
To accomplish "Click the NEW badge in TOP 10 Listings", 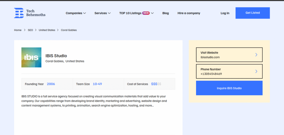I will 146,13.
